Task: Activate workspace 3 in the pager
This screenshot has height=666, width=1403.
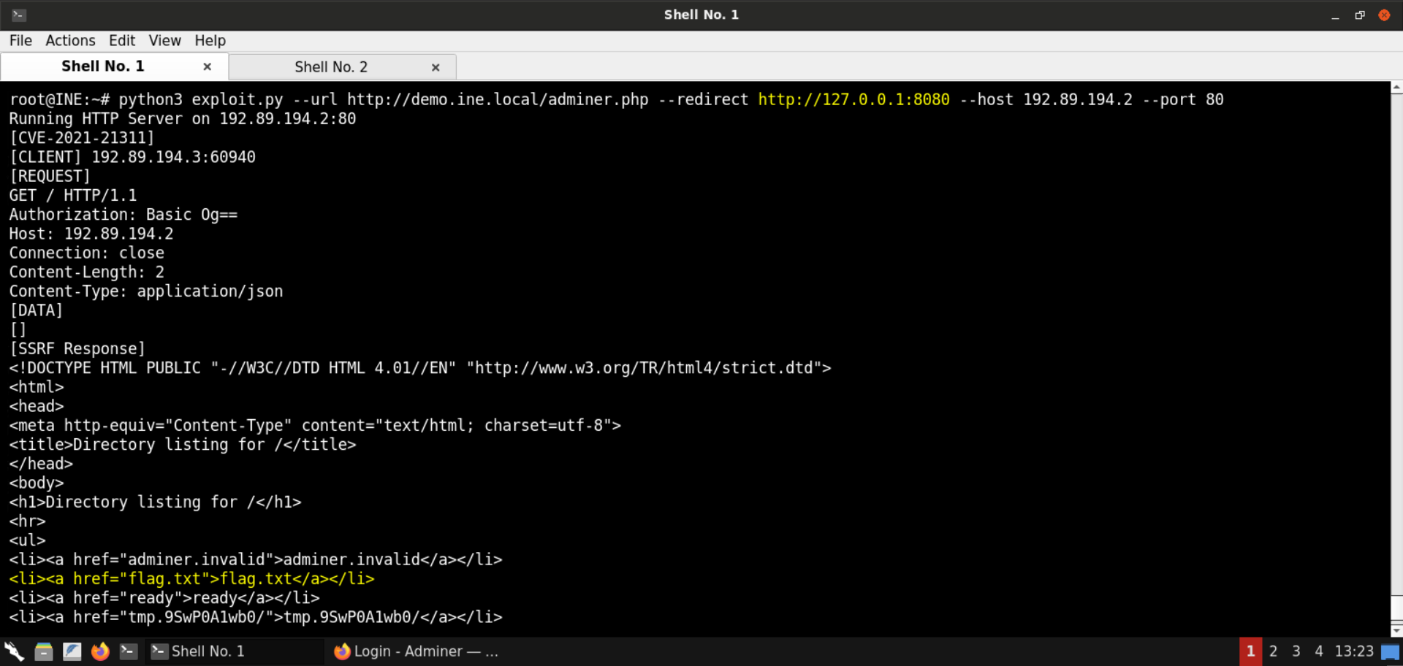Action: pos(1296,651)
